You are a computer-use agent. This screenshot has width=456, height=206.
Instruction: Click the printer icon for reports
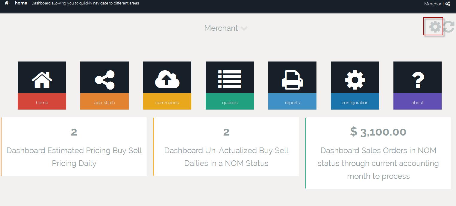(292, 79)
